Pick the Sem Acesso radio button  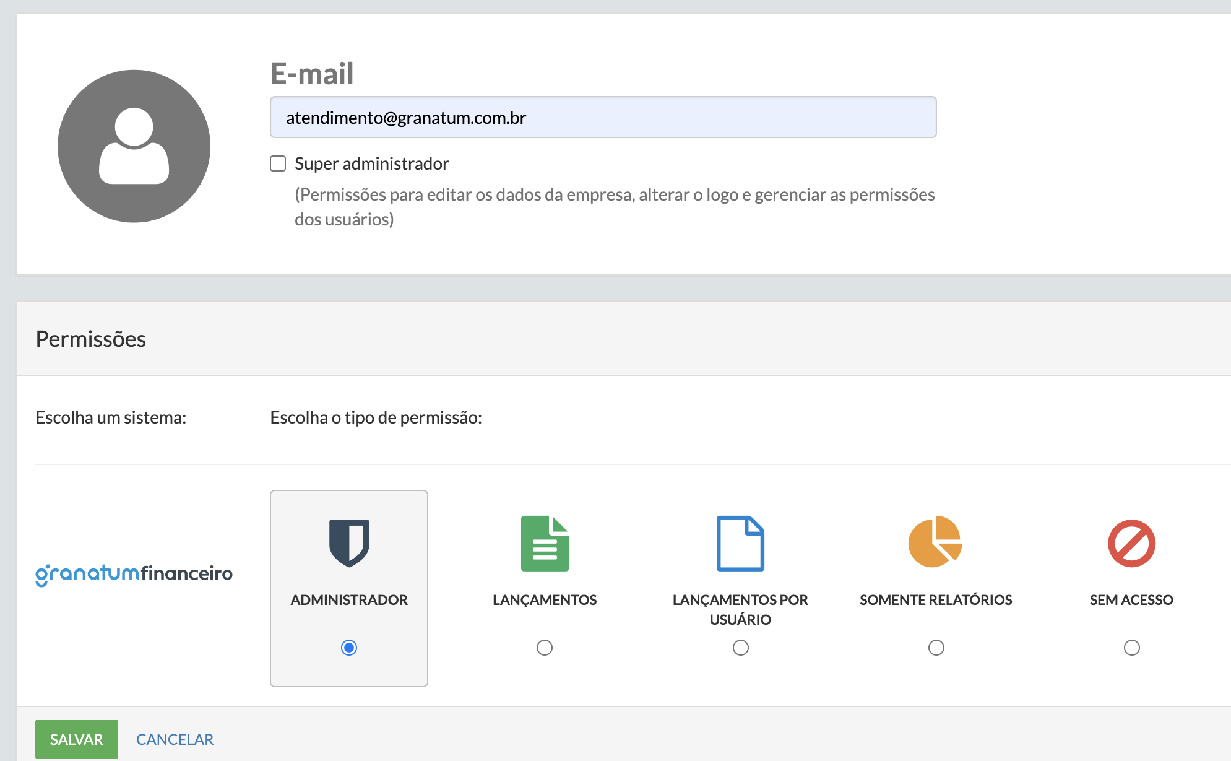1132,648
